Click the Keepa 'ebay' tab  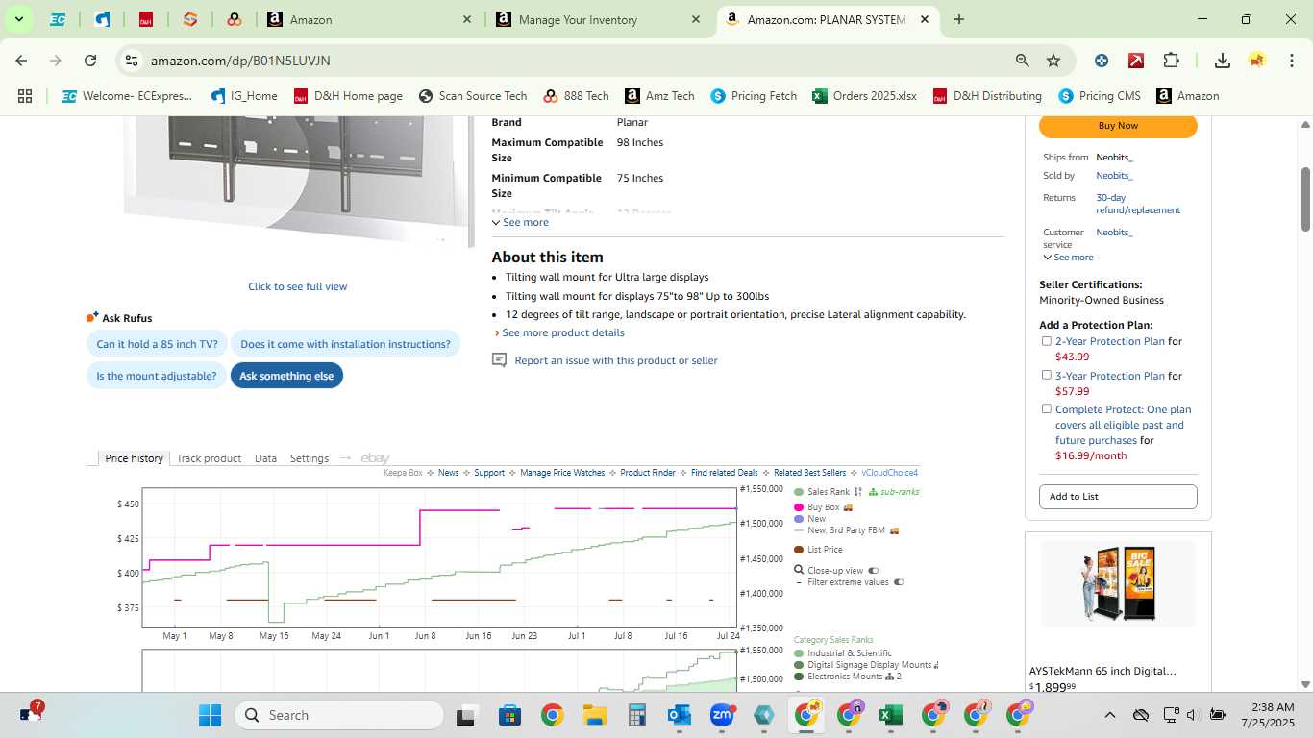click(375, 458)
